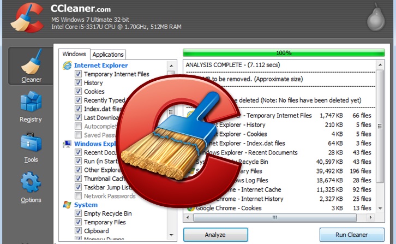Enable Network Passwords checkbox
Image resolution: width=396 pixels, height=244 pixels.
[79, 196]
